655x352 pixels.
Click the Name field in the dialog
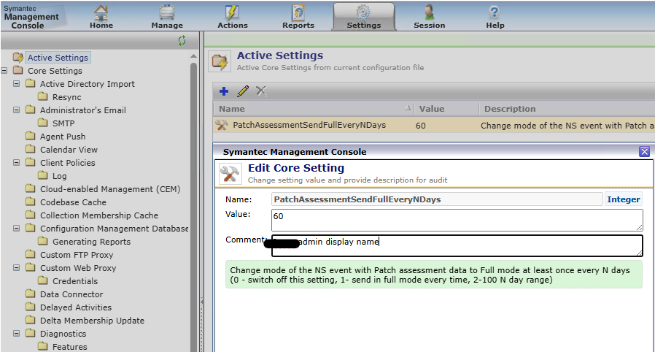[x=436, y=199]
